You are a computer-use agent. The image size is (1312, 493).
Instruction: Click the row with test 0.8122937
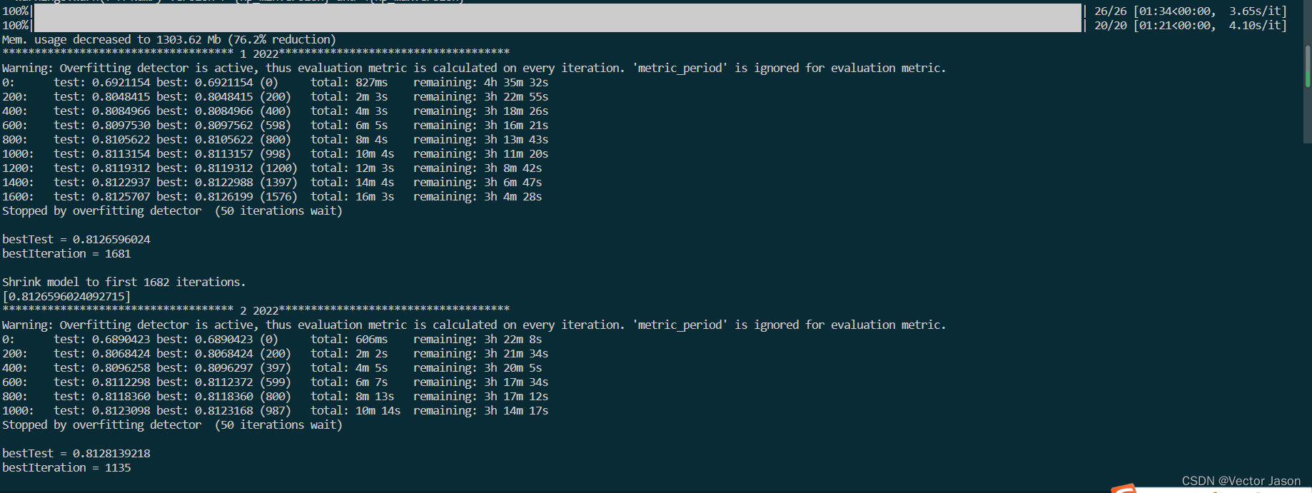pos(272,182)
